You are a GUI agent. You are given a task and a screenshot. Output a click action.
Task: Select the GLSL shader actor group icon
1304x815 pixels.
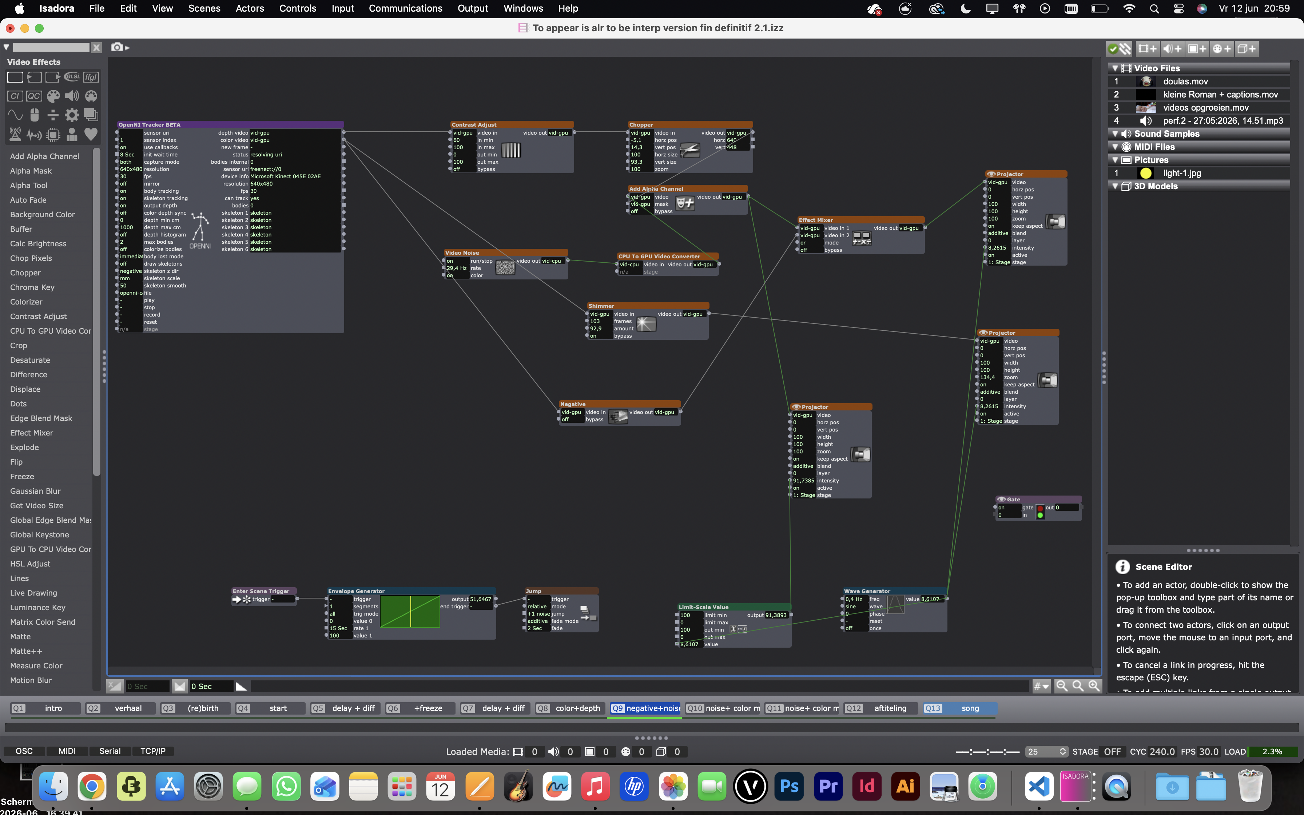coord(72,77)
